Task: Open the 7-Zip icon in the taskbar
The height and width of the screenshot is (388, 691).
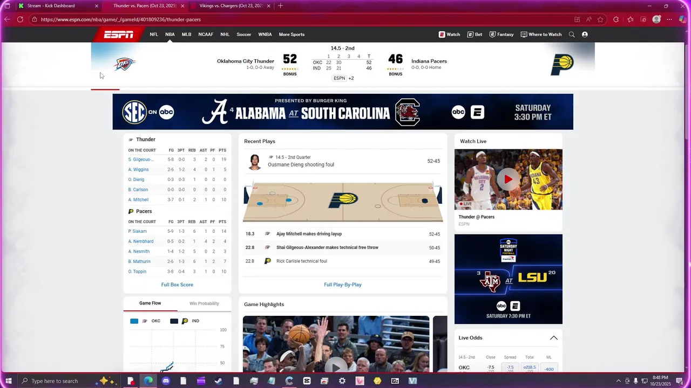Action: (x=395, y=381)
